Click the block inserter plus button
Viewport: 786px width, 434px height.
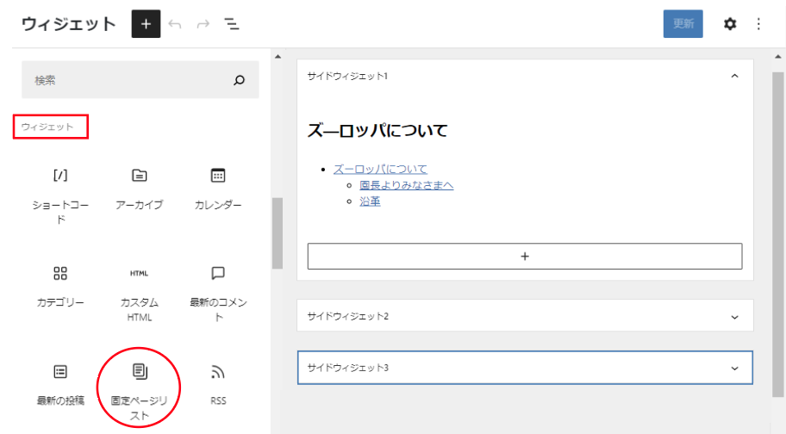[x=146, y=23]
